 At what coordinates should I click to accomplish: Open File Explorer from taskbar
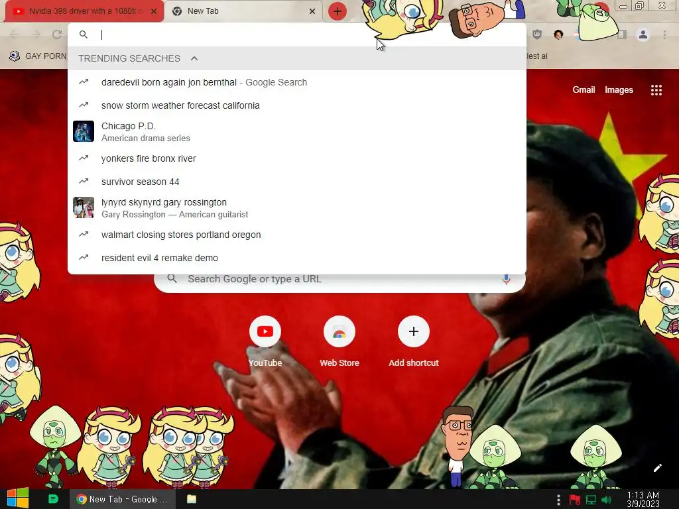point(192,499)
